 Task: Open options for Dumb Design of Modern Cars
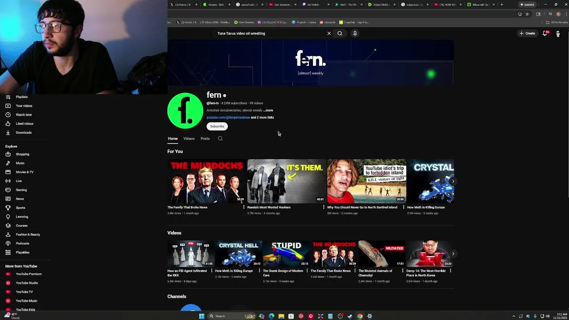[307, 271]
